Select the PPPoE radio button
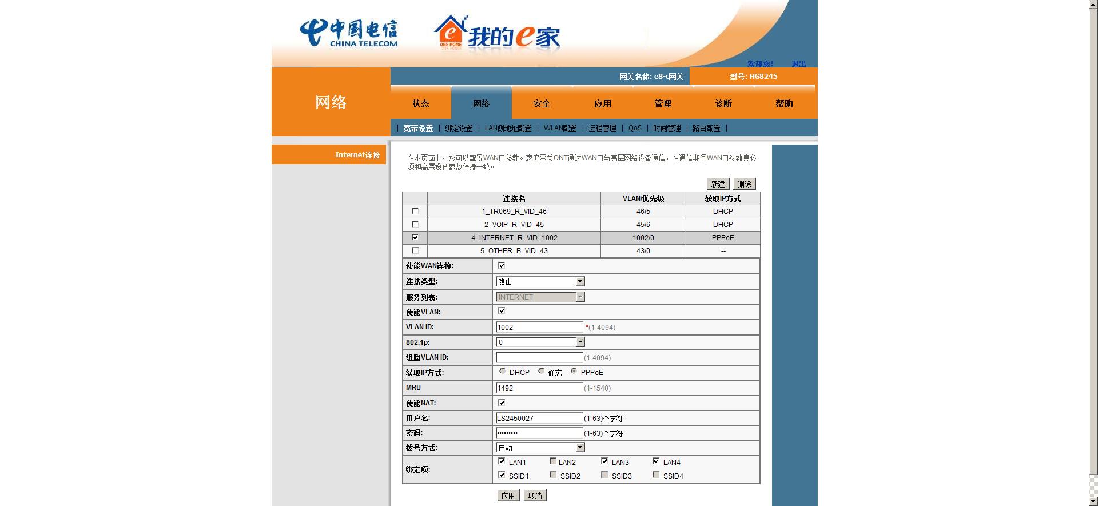 pyautogui.click(x=574, y=371)
